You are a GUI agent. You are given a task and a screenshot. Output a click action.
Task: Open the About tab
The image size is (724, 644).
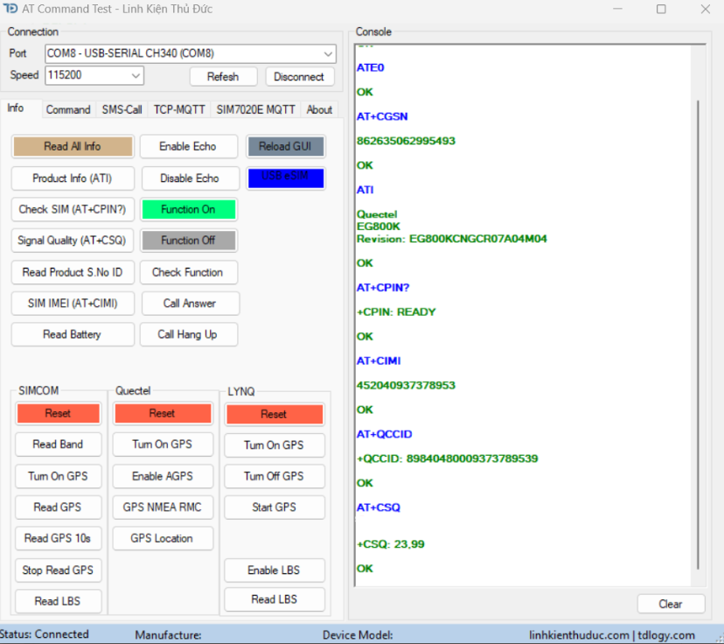click(319, 110)
